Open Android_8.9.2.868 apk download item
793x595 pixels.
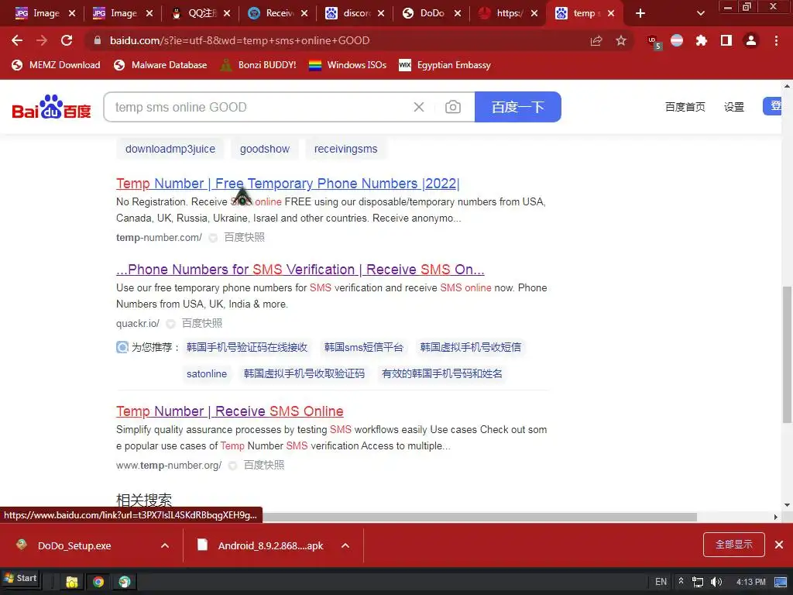tap(270, 545)
